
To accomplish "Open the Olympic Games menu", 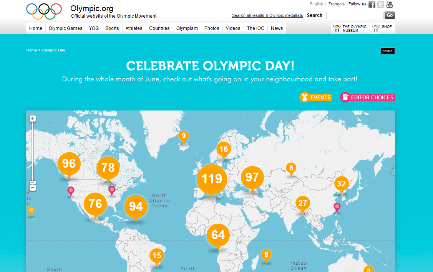I will [66, 28].
